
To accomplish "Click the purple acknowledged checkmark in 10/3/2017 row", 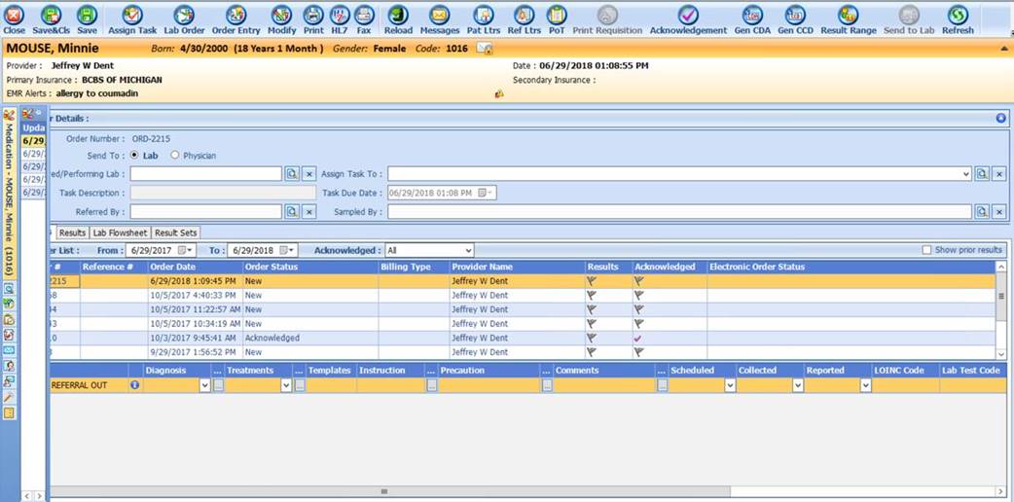I will (x=638, y=339).
